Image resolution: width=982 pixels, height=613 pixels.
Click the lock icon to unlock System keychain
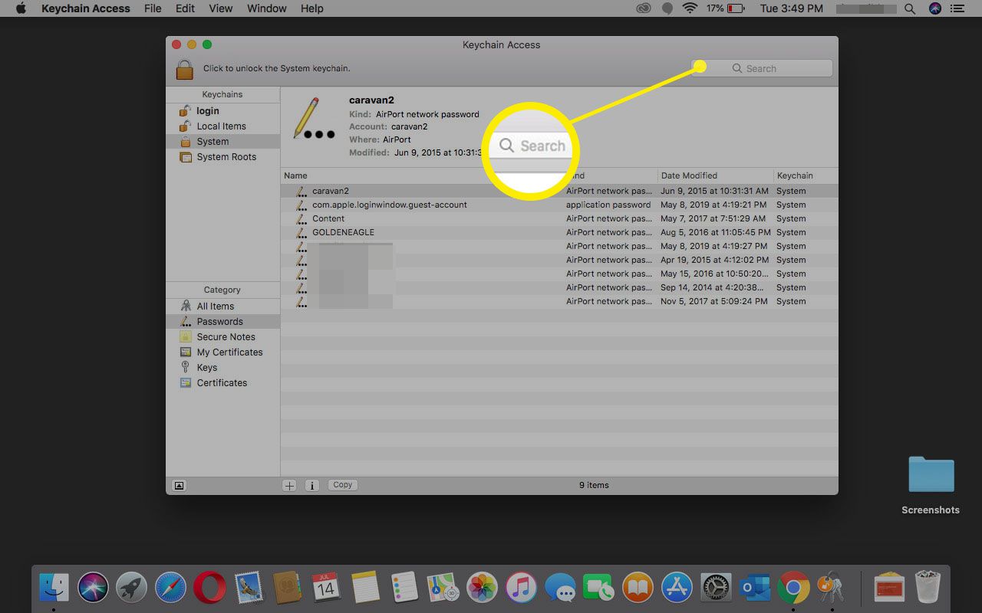pos(184,68)
